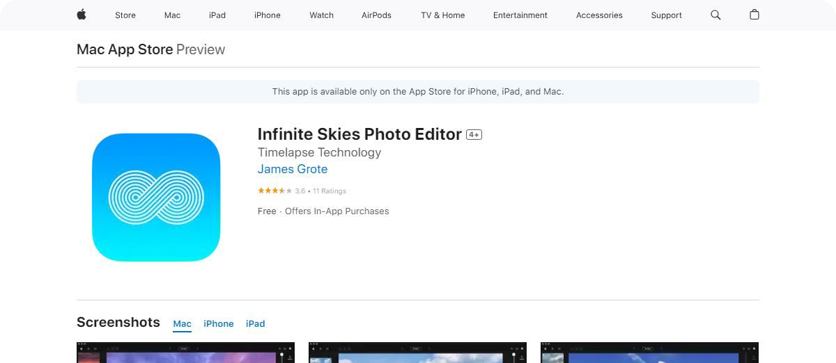The height and width of the screenshot is (363, 836).
Task: Open the search magnifier icon
Action: click(715, 15)
